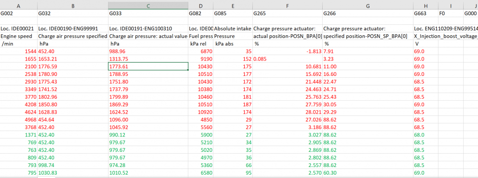This screenshot has height=178, width=478.
Task: Select intake pressure value 187
Action: (x=233, y=105)
